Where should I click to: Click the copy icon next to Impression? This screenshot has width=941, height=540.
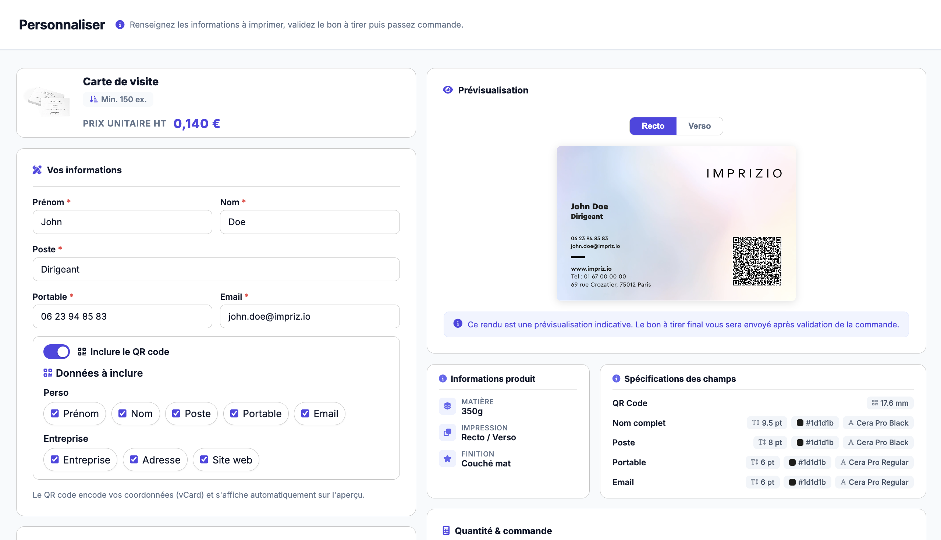(x=447, y=432)
